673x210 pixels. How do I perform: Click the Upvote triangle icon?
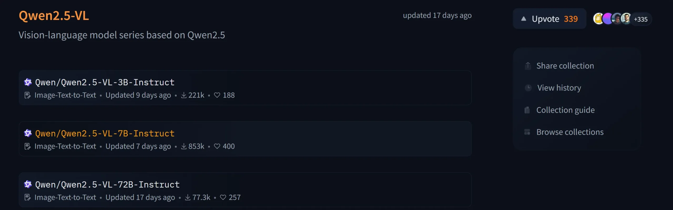coord(523,19)
